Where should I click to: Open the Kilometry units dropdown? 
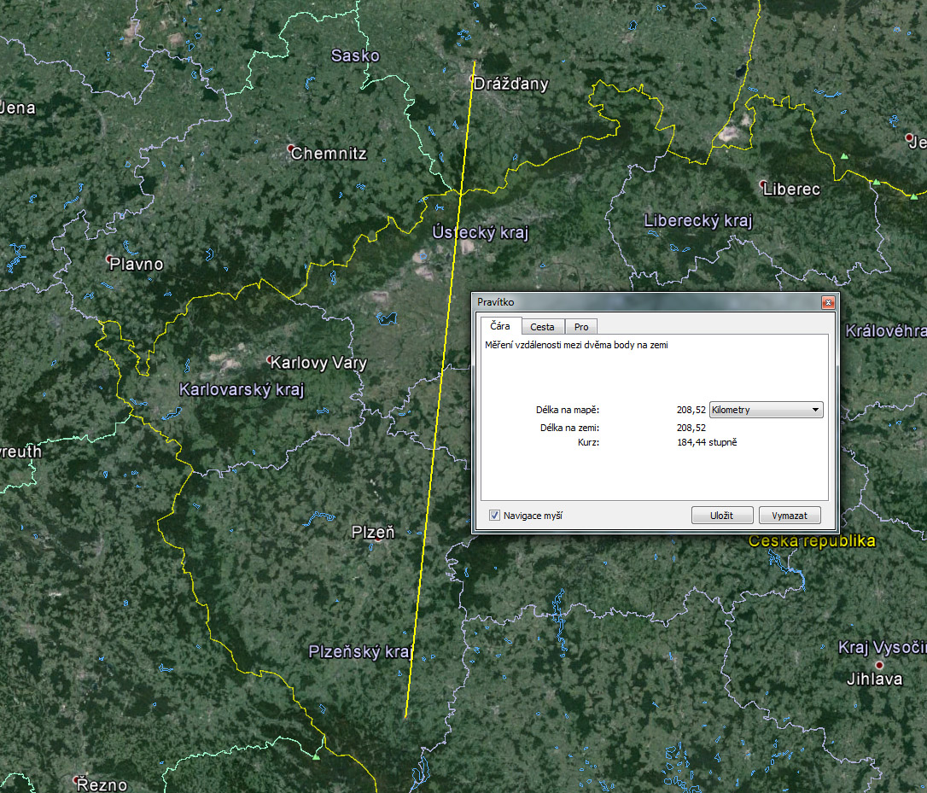(766, 410)
